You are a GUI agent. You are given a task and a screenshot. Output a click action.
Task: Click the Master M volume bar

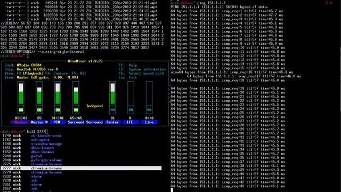point(39,94)
